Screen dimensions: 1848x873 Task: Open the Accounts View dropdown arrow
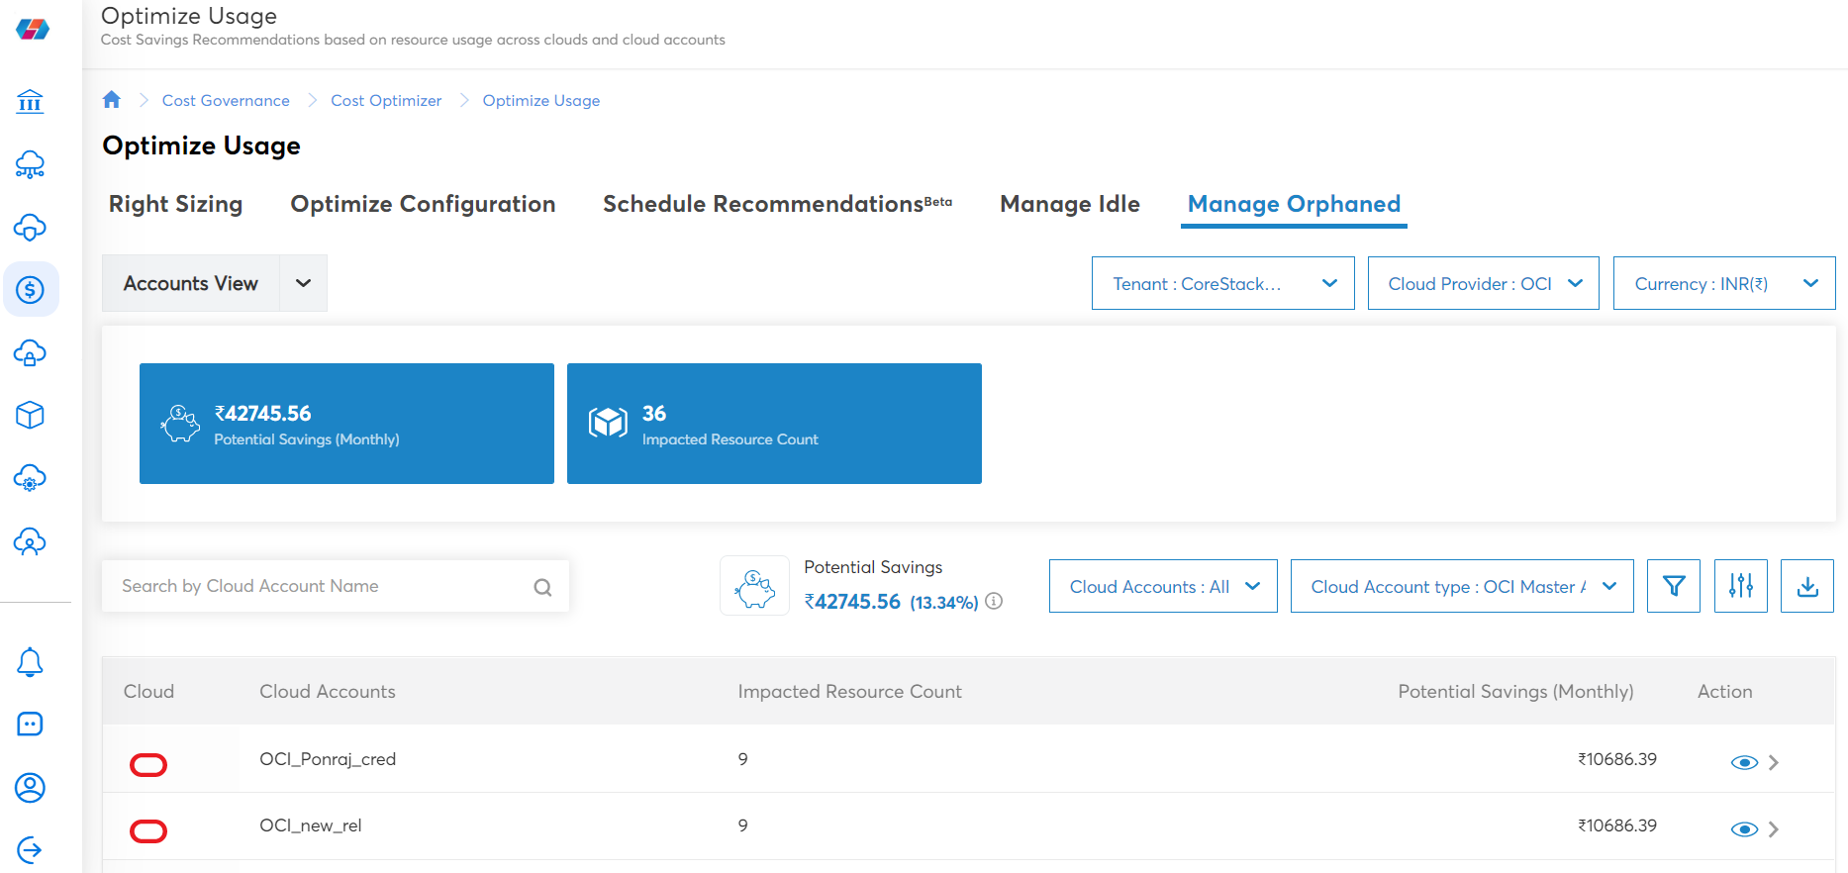tap(304, 283)
